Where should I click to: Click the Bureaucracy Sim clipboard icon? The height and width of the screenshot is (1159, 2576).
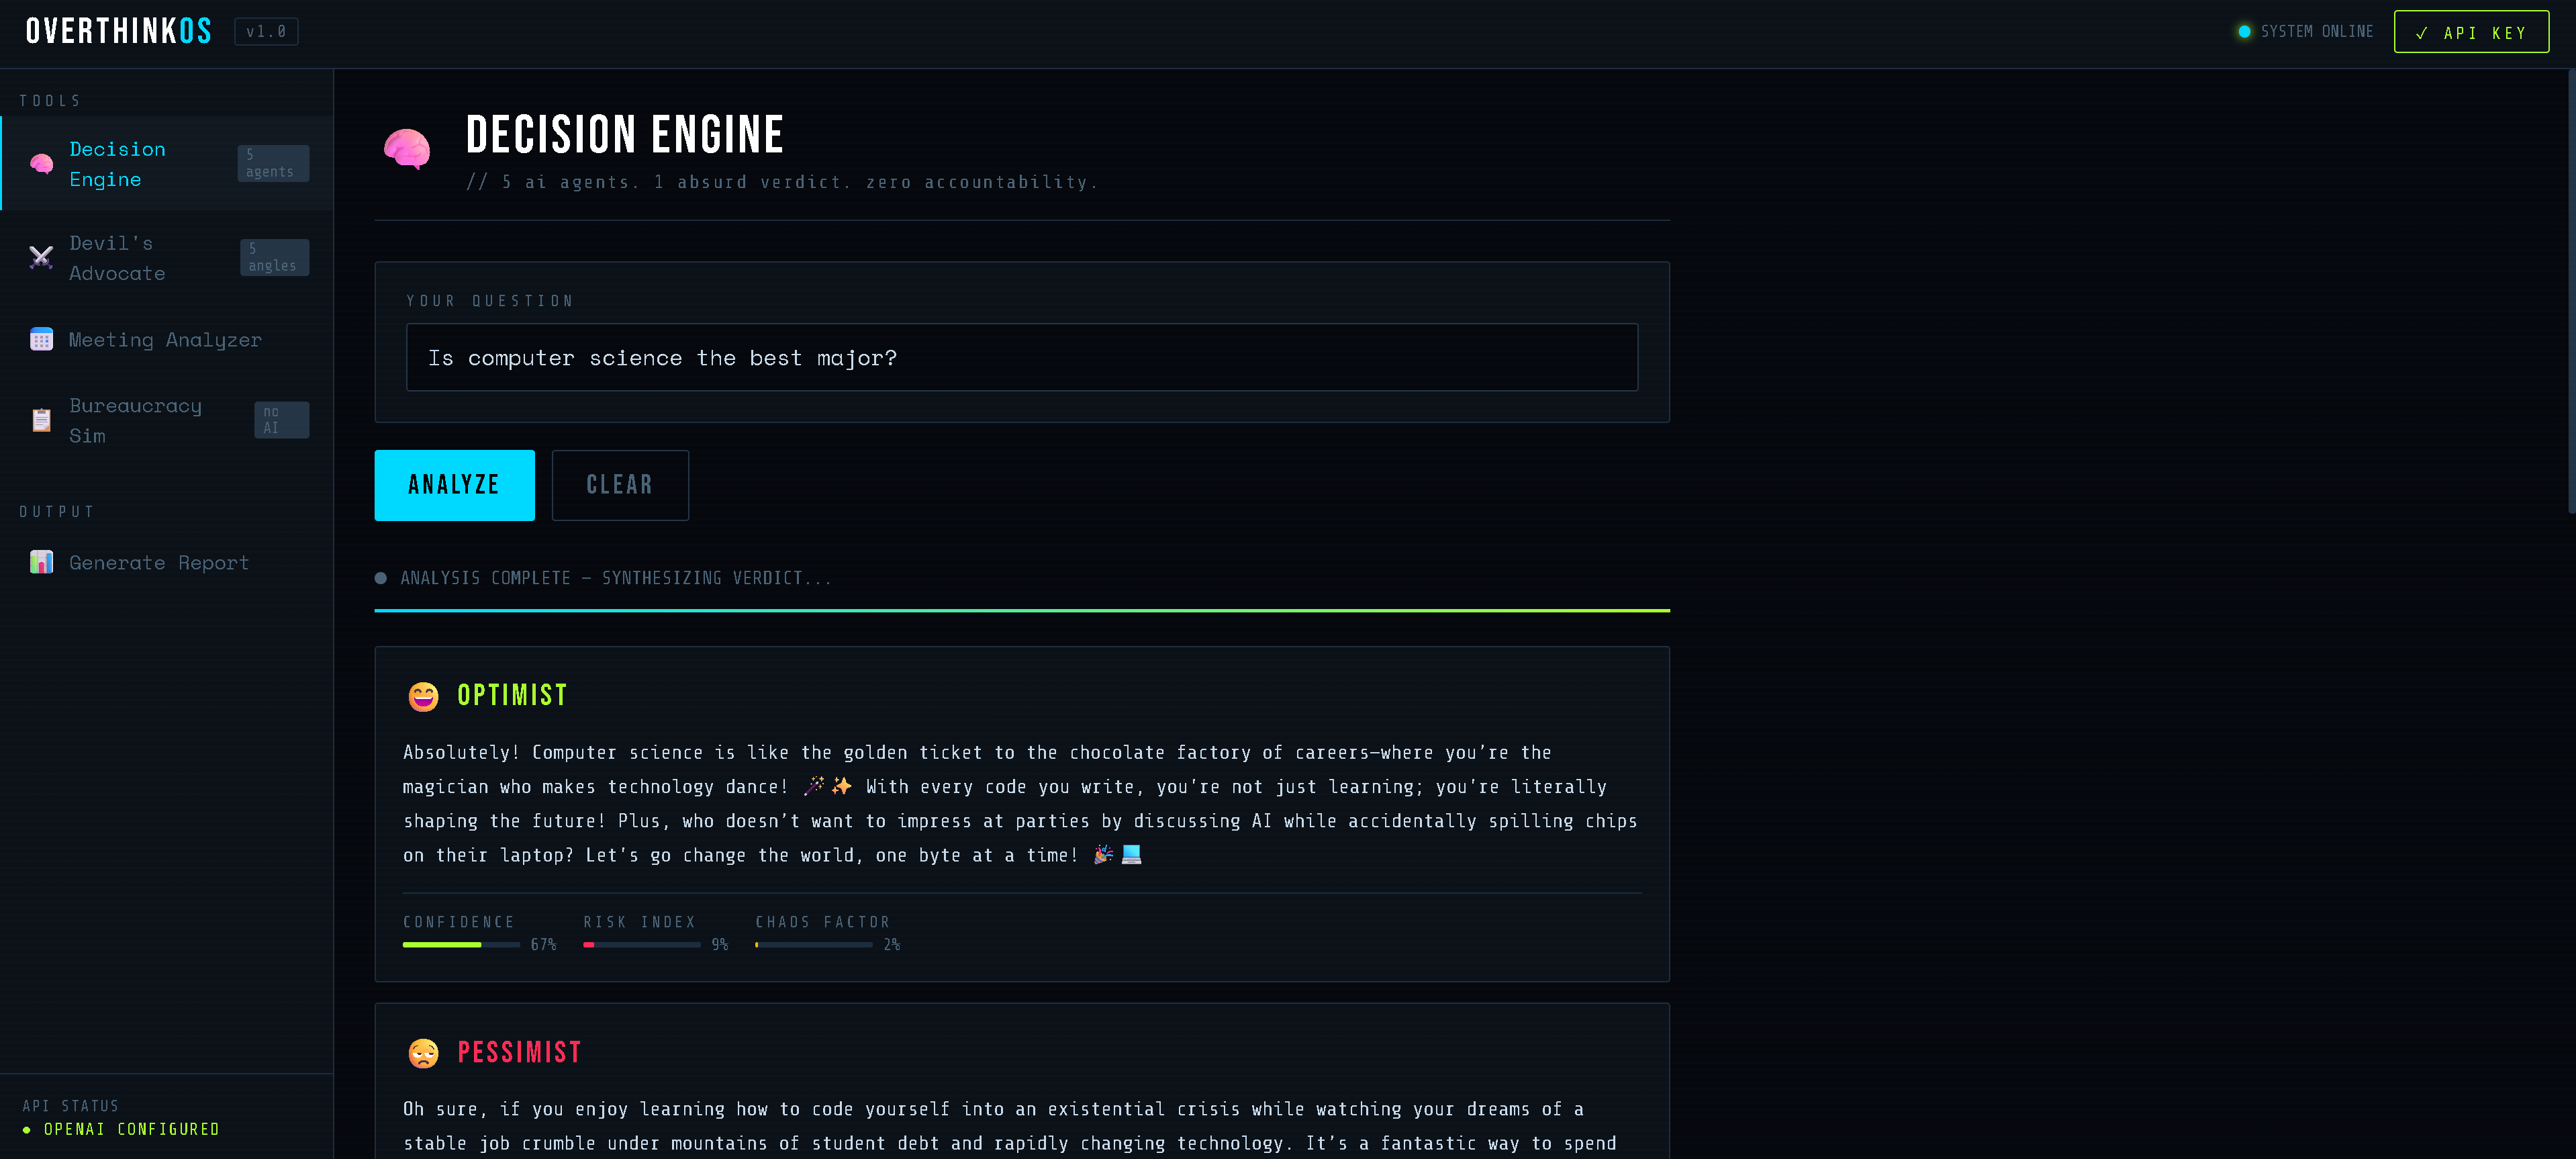(41, 420)
